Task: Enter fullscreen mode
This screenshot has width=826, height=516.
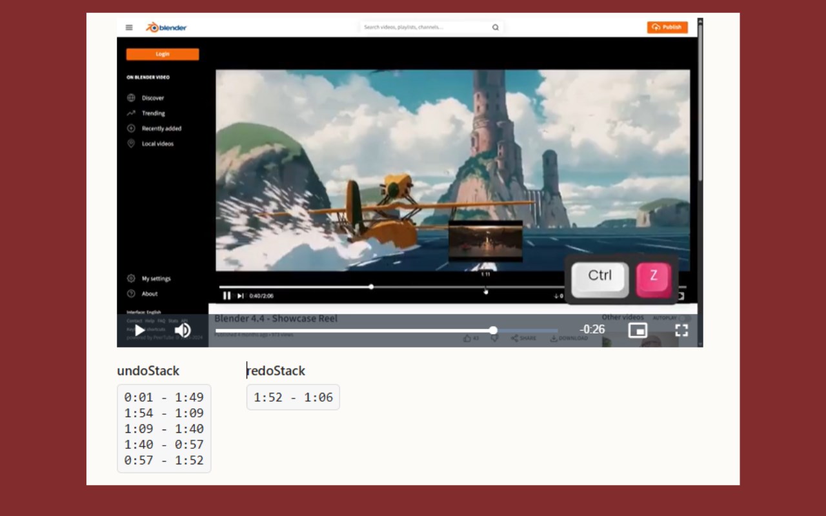Action: coord(681,330)
